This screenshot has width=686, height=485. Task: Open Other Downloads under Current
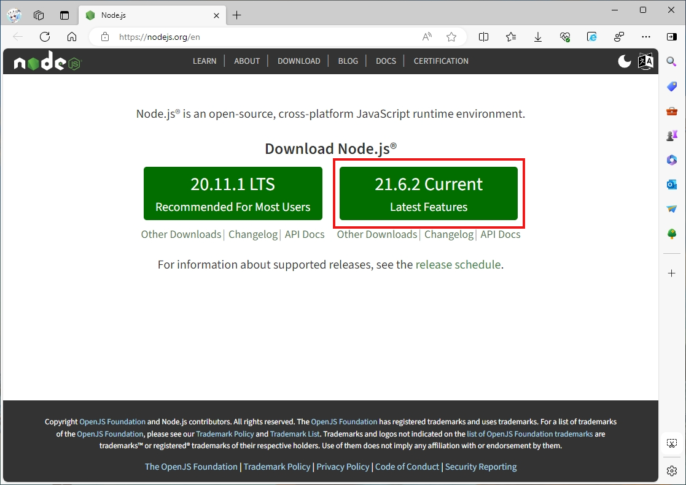click(x=377, y=235)
